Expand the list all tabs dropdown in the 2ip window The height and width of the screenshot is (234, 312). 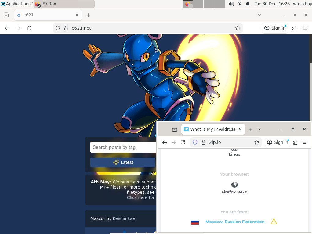(x=259, y=129)
